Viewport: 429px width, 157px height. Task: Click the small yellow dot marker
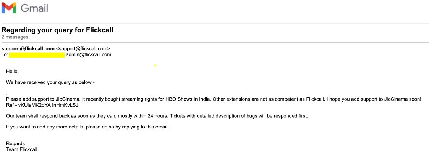click(155, 66)
